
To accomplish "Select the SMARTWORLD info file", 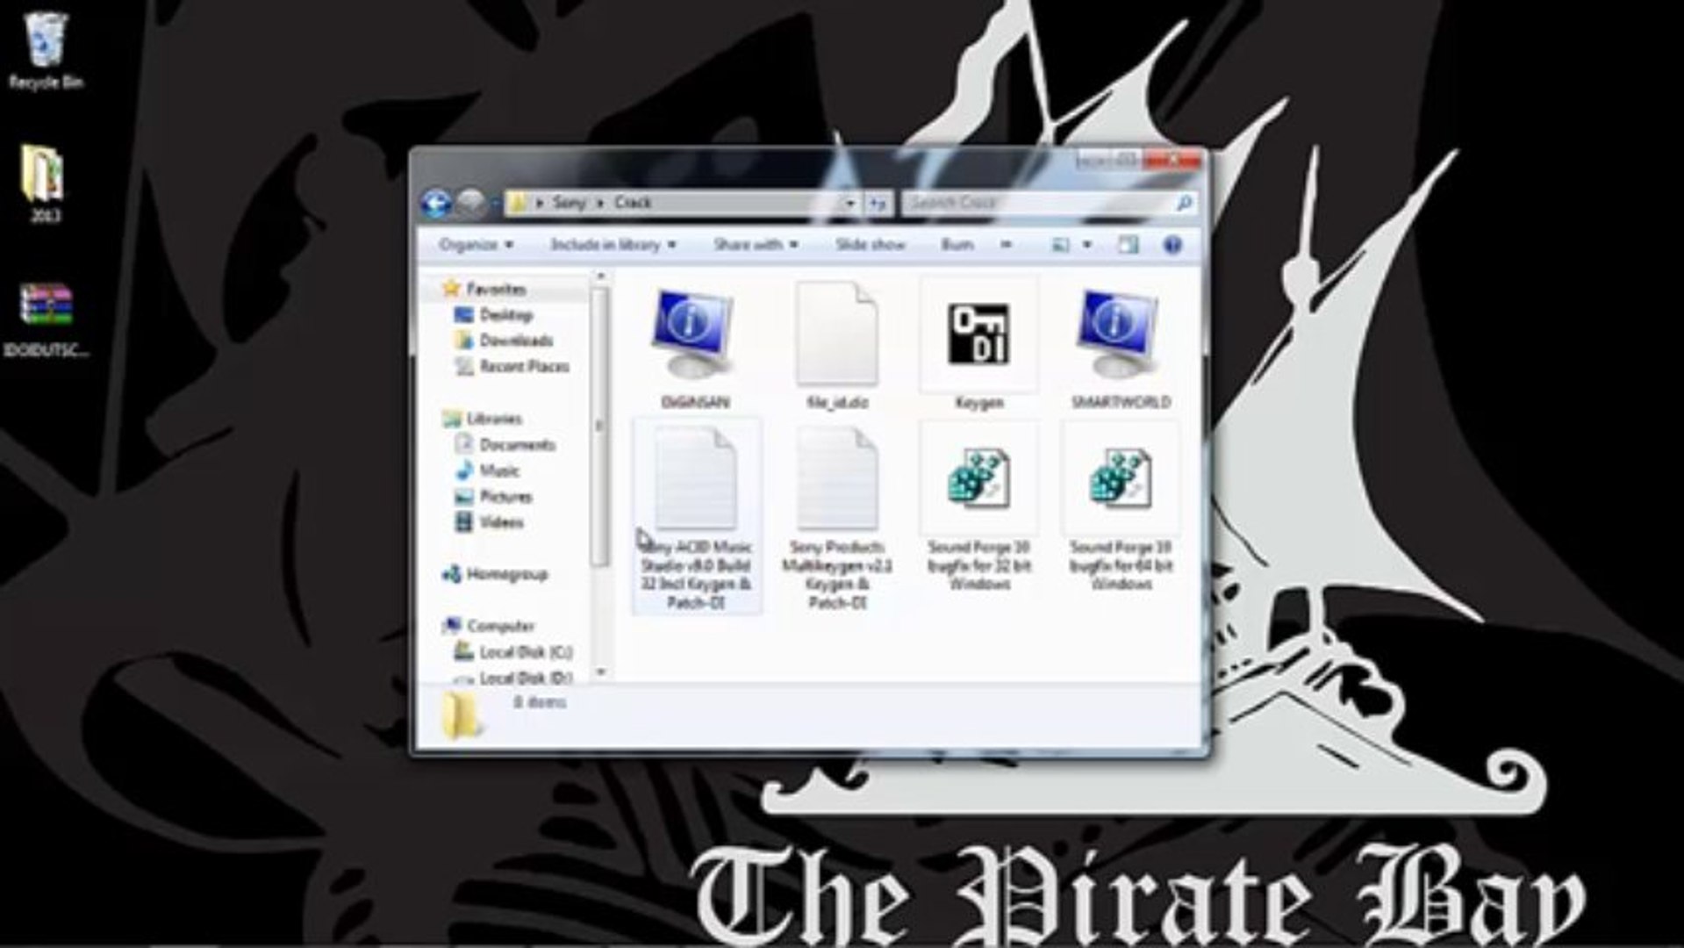I will tap(1120, 346).
